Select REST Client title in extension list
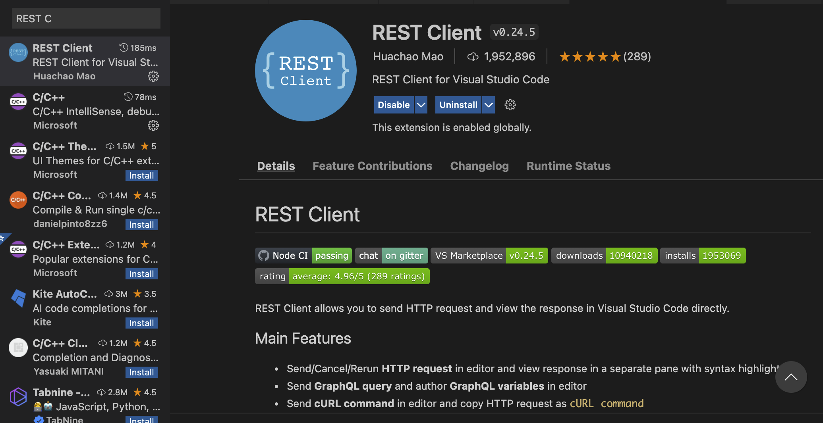Viewport: 823px width, 423px height. (62, 48)
